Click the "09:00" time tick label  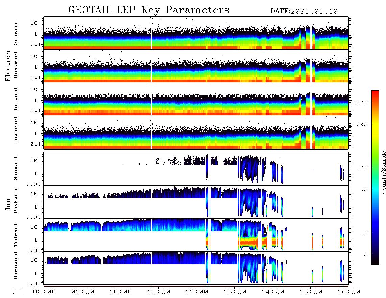(83, 292)
